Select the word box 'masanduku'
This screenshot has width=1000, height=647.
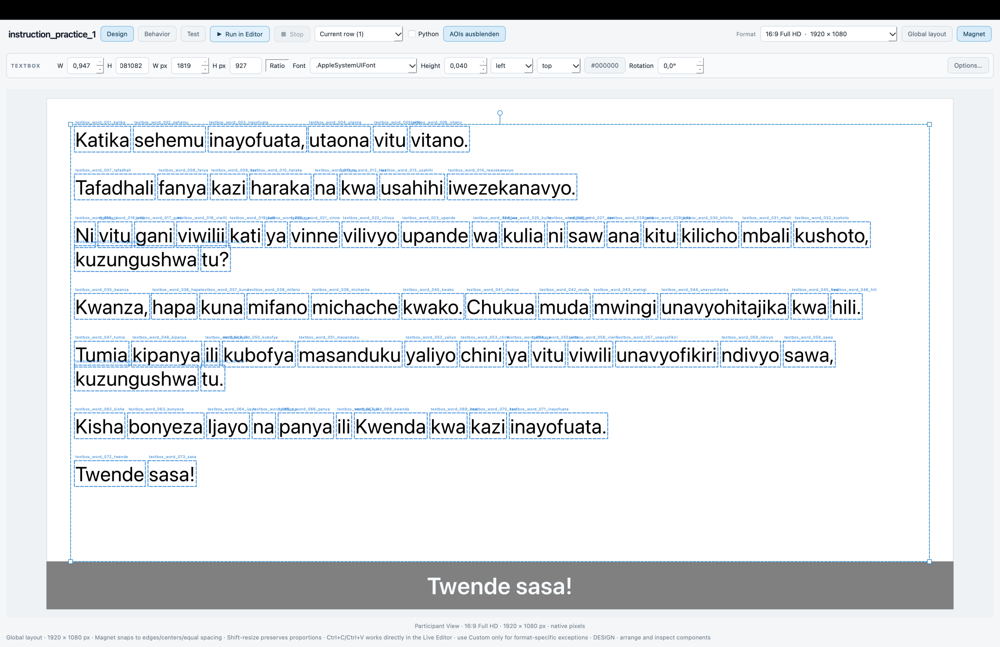pos(350,355)
